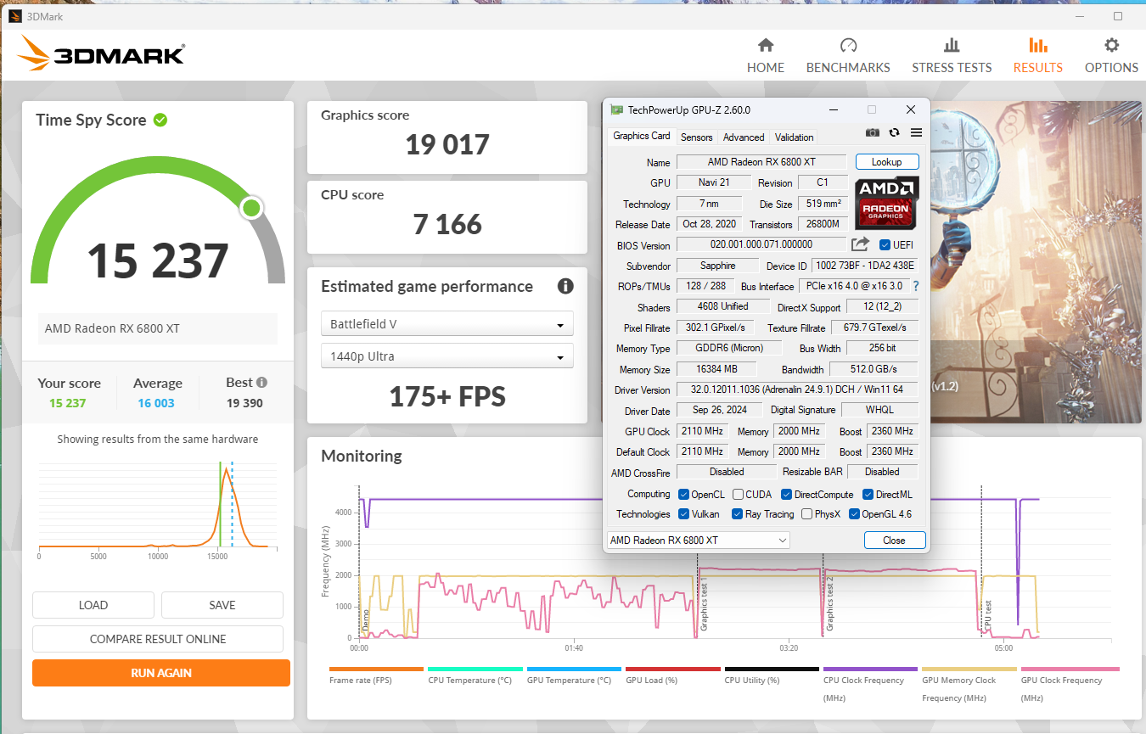Screen dimensions: 1146x734
Task: Toggle the DirectCompute checkbox
Action: point(787,494)
